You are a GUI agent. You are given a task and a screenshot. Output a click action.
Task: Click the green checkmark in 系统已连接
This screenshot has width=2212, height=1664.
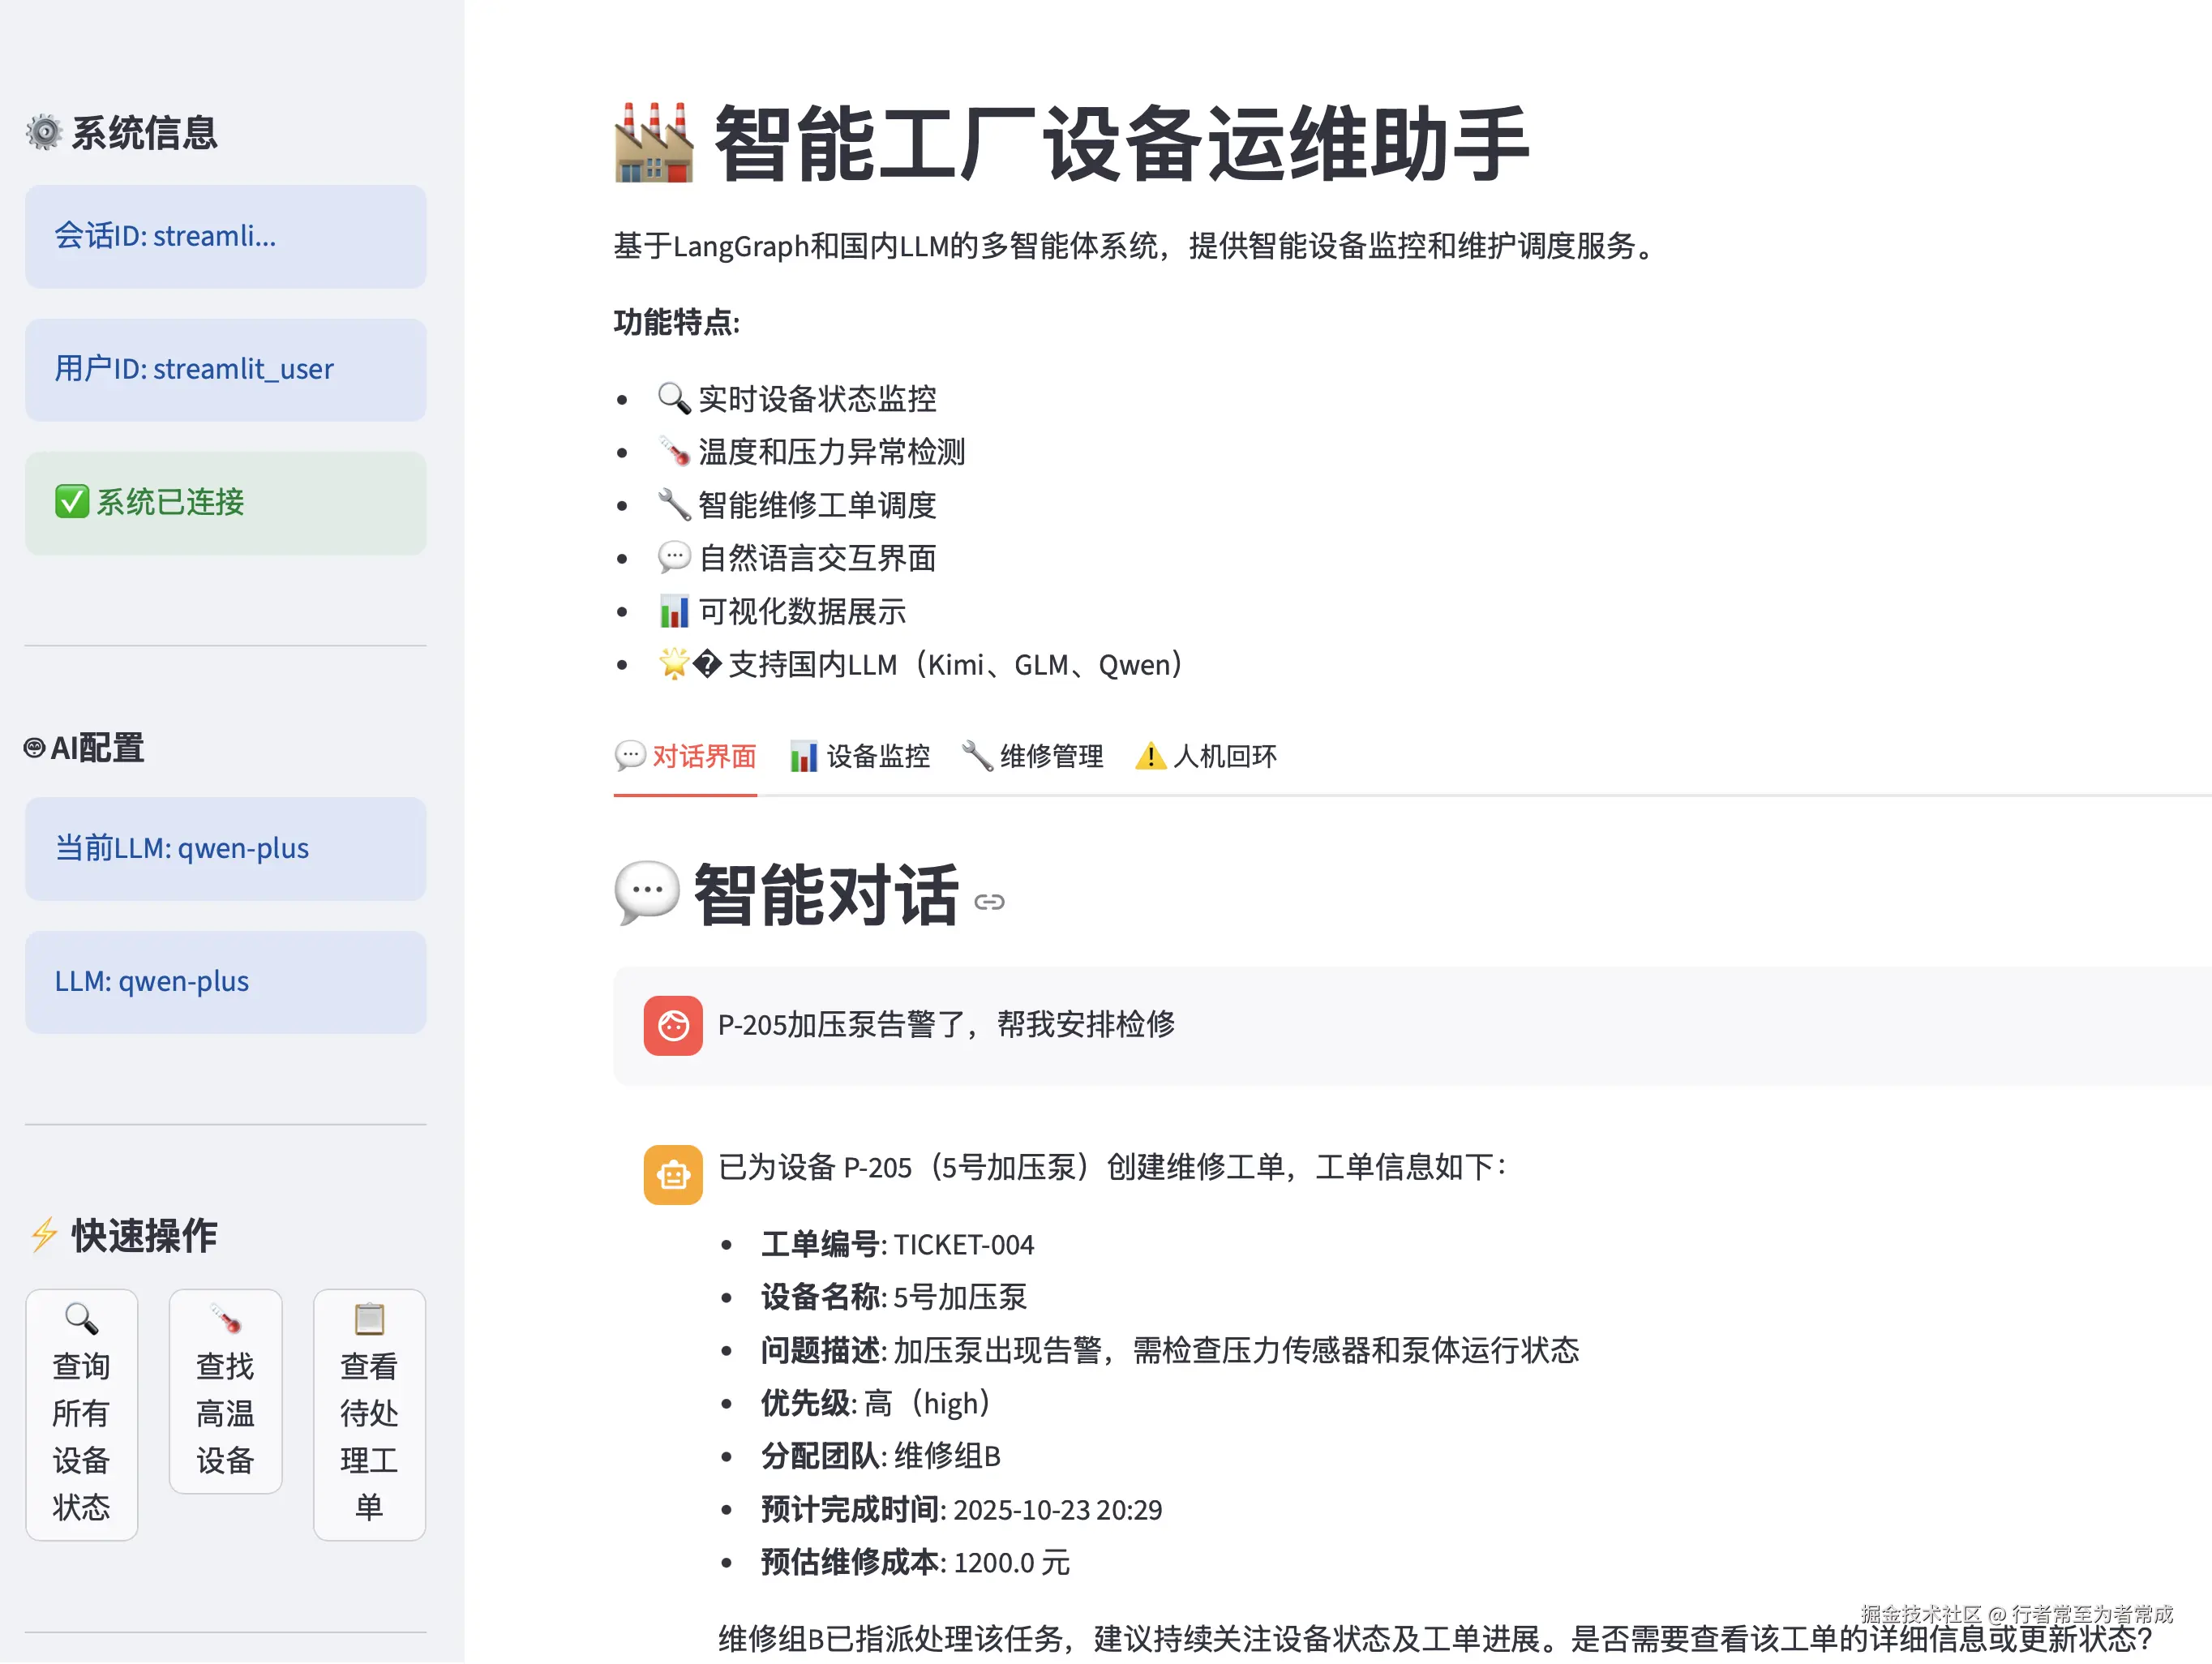72,502
